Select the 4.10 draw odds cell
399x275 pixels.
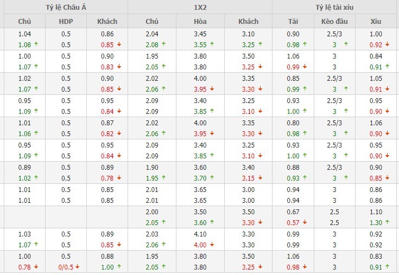tap(200, 233)
